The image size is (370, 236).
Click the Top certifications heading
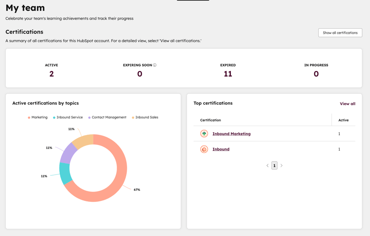tap(213, 103)
